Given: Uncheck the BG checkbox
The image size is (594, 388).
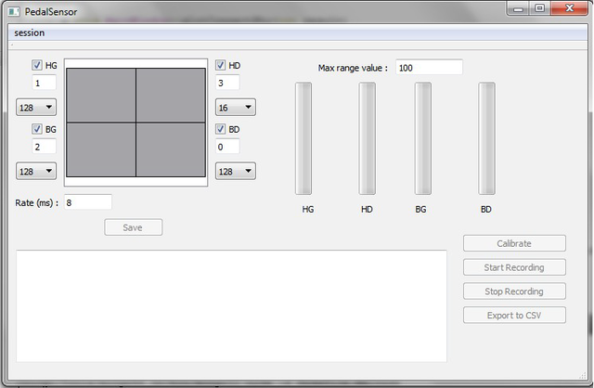Looking at the screenshot, I should 38,129.
